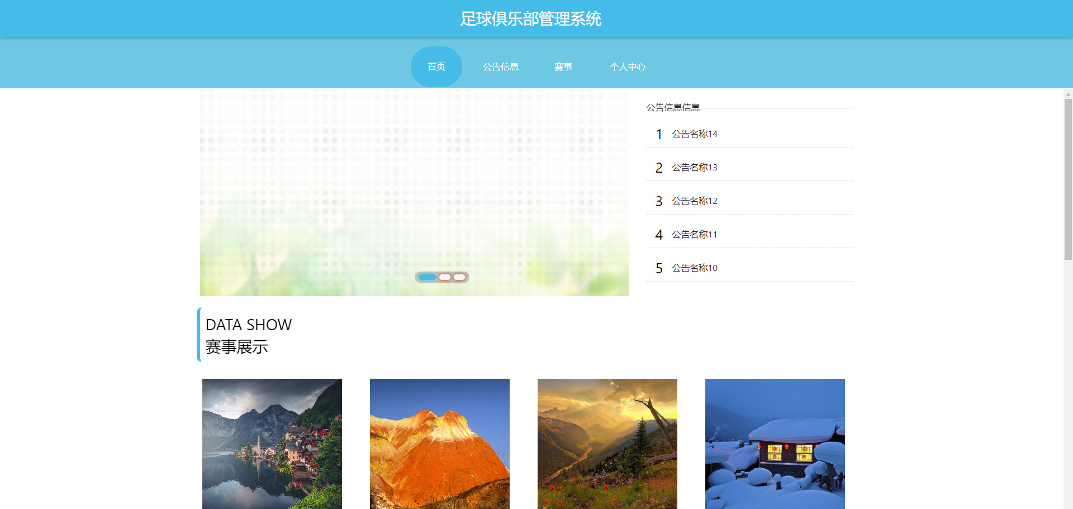Image resolution: width=1073 pixels, height=509 pixels.
Task: Open 个人中心 in navigation bar
Action: pyautogui.click(x=628, y=66)
